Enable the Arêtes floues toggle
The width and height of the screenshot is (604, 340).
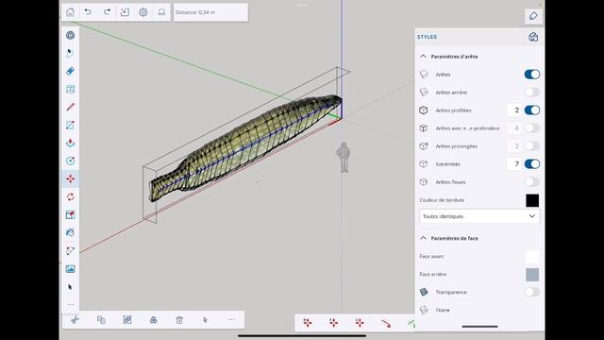[532, 182]
